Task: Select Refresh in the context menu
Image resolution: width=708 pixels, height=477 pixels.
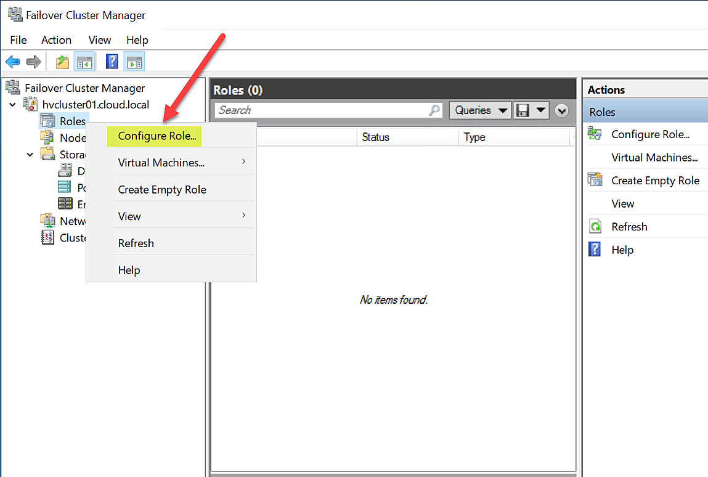Action: [136, 243]
